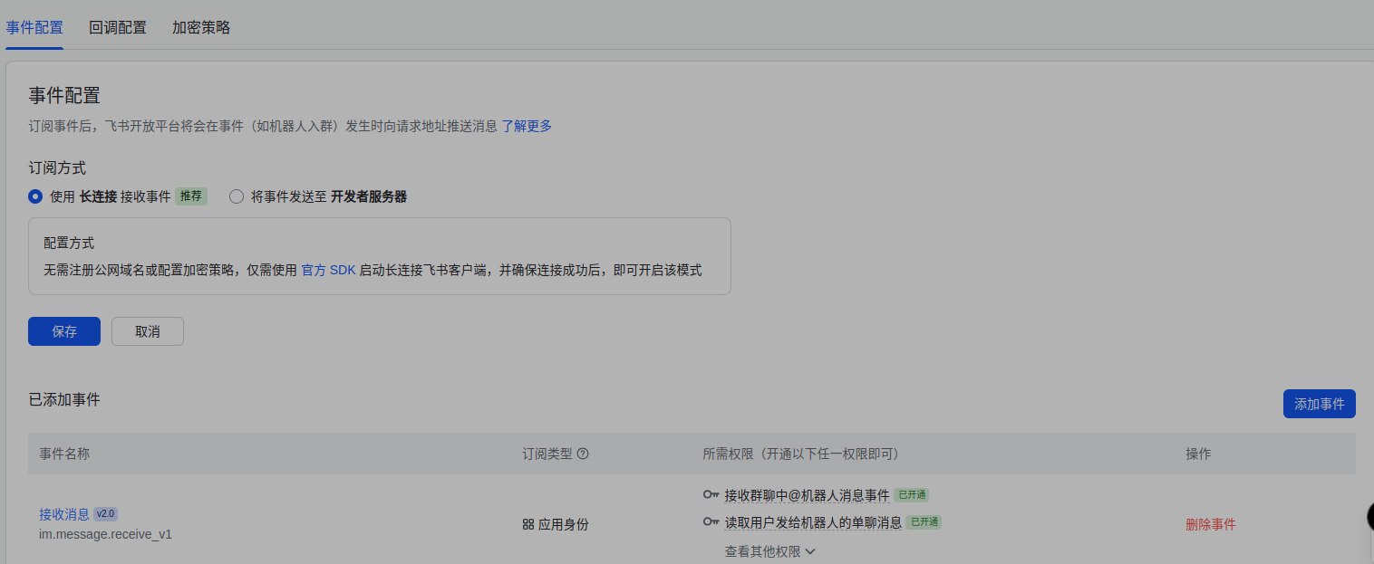Viewport: 1374px width, 564px height.
Task: Click the 配置方式 heading
Action: (69, 244)
